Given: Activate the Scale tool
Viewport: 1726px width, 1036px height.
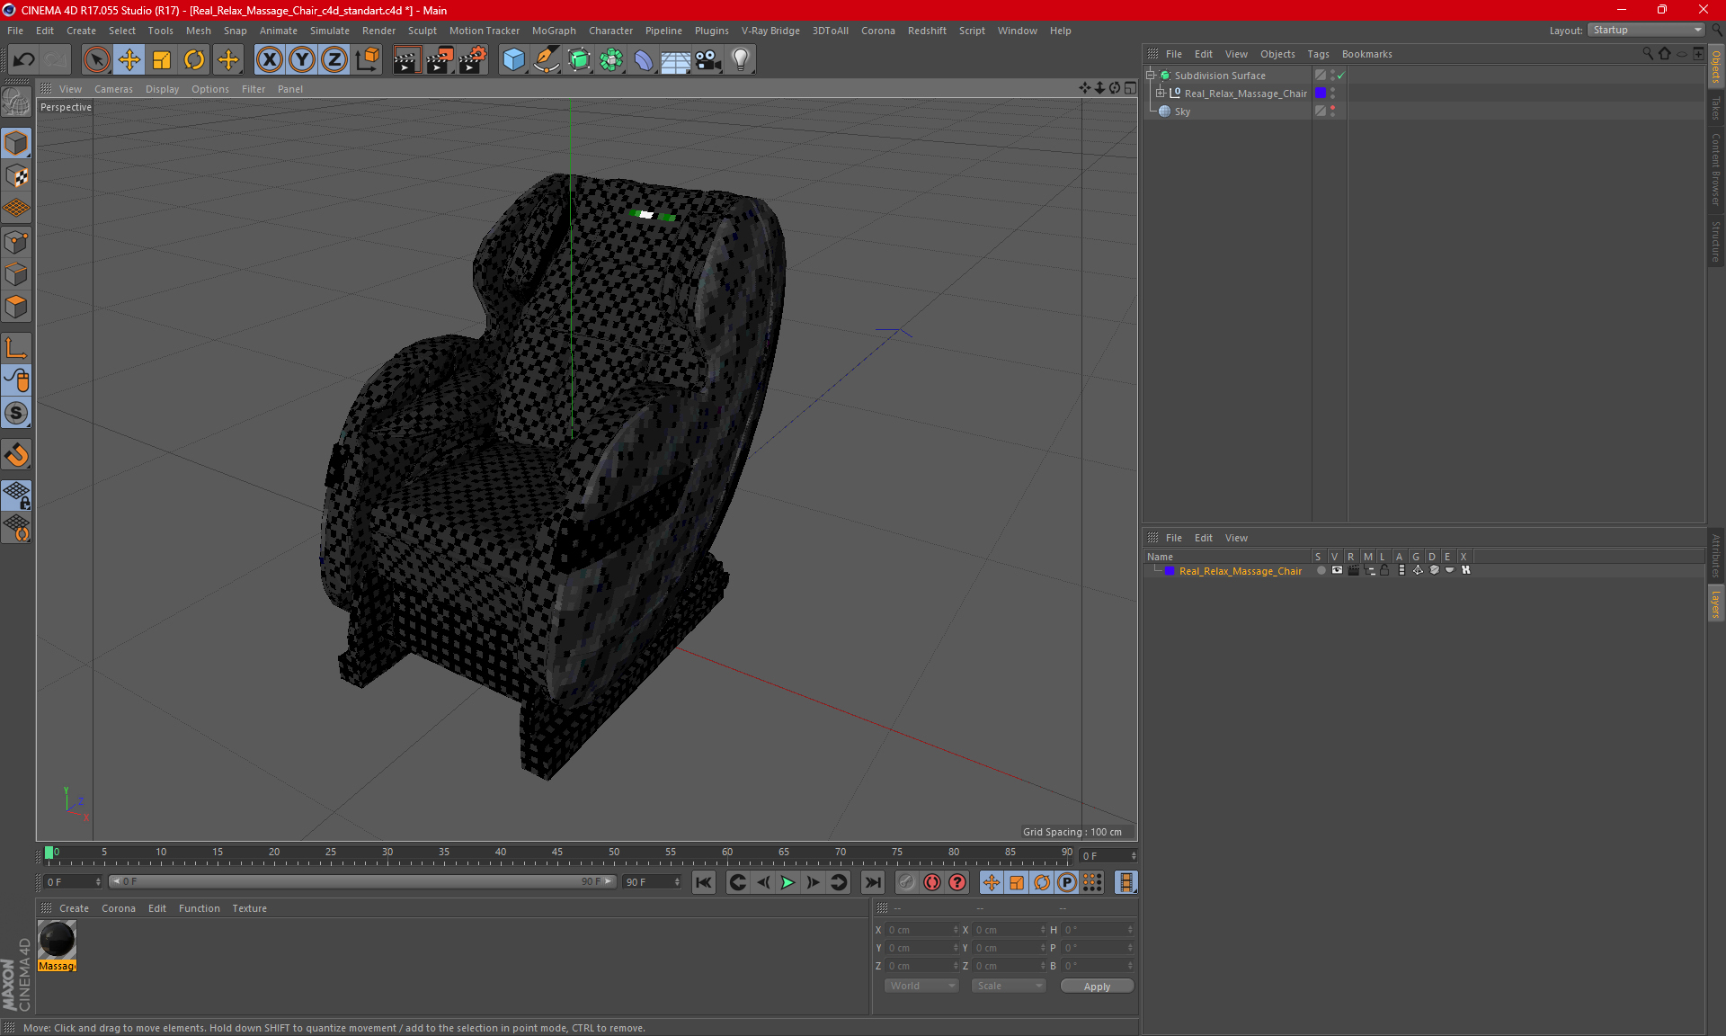Looking at the screenshot, I should [x=162, y=60].
